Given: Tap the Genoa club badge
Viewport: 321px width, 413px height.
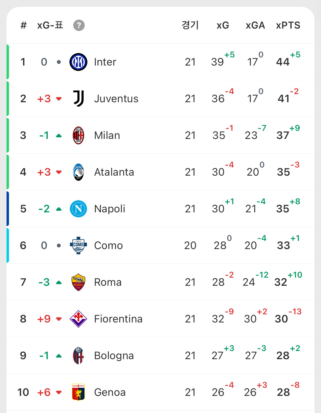Looking at the screenshot, I should click(78, 392).
